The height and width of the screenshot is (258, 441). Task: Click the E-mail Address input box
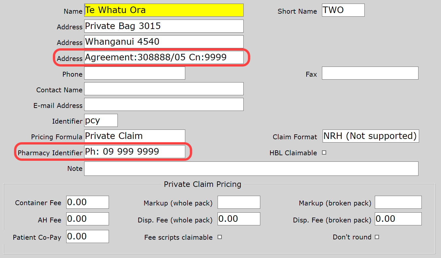pyautogui.click(x=164, y=105)
